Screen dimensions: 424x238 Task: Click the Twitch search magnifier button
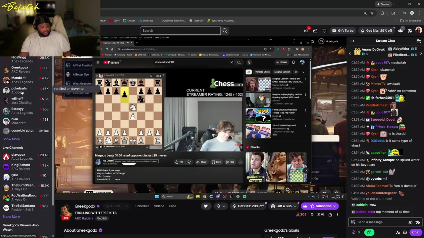pos(225,30)
